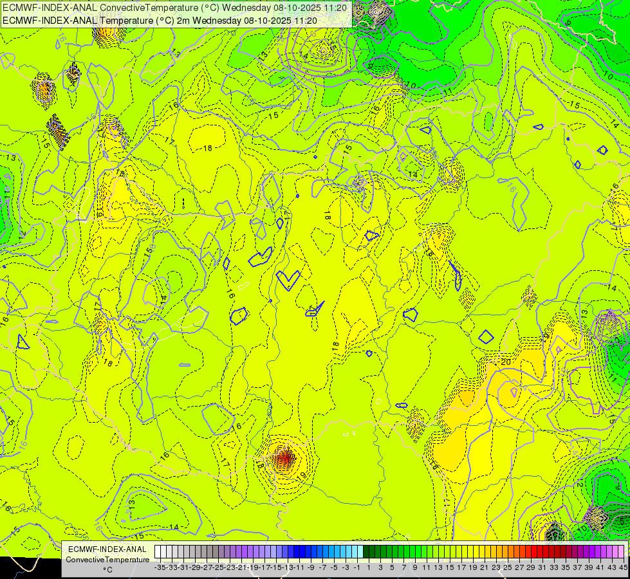Click the legend heading 'ECMWF-INDEX-ANAL'
Image resolution: width=630 pixels, height=579 pixels.
click(x=107, y=549)
